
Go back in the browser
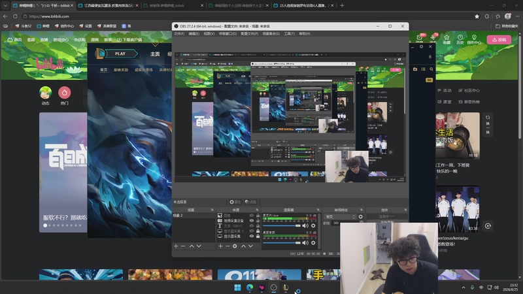click(5, 16)
